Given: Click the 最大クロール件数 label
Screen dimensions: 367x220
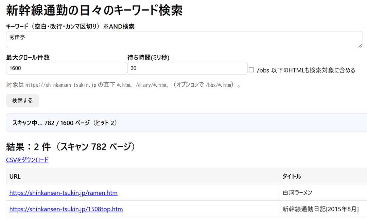Looking at the screenshot, I should click(x=28, y=58).
